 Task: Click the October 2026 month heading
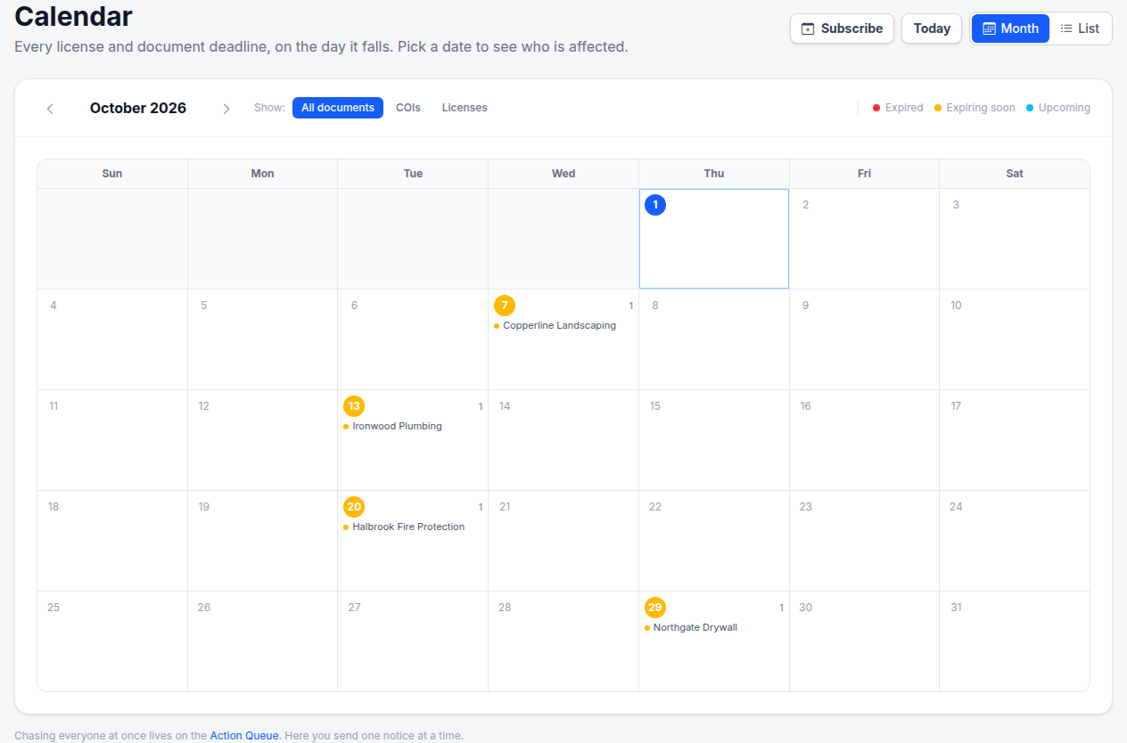click(138, 108)
